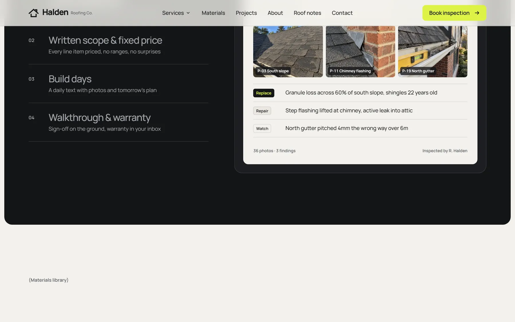
Task: Click the '36 photos · 3 findings' text
Action: click(274, 151)
